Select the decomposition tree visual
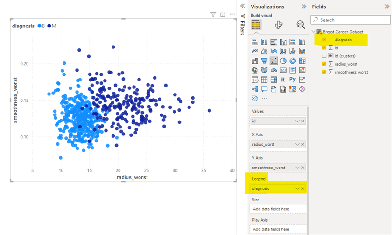 tap(254, 89)
